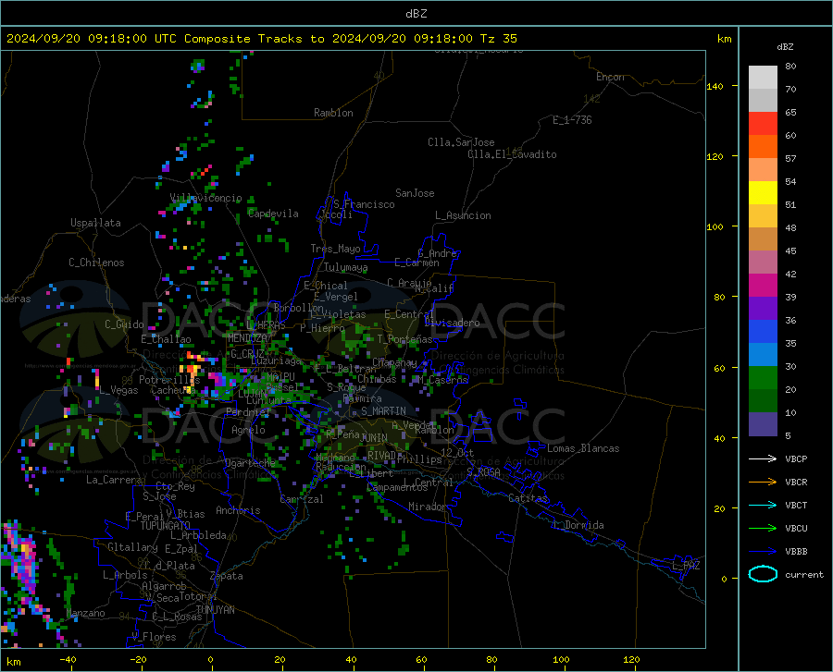
Task: Click the 'Divisadero' map label
Action: (452, 323)
